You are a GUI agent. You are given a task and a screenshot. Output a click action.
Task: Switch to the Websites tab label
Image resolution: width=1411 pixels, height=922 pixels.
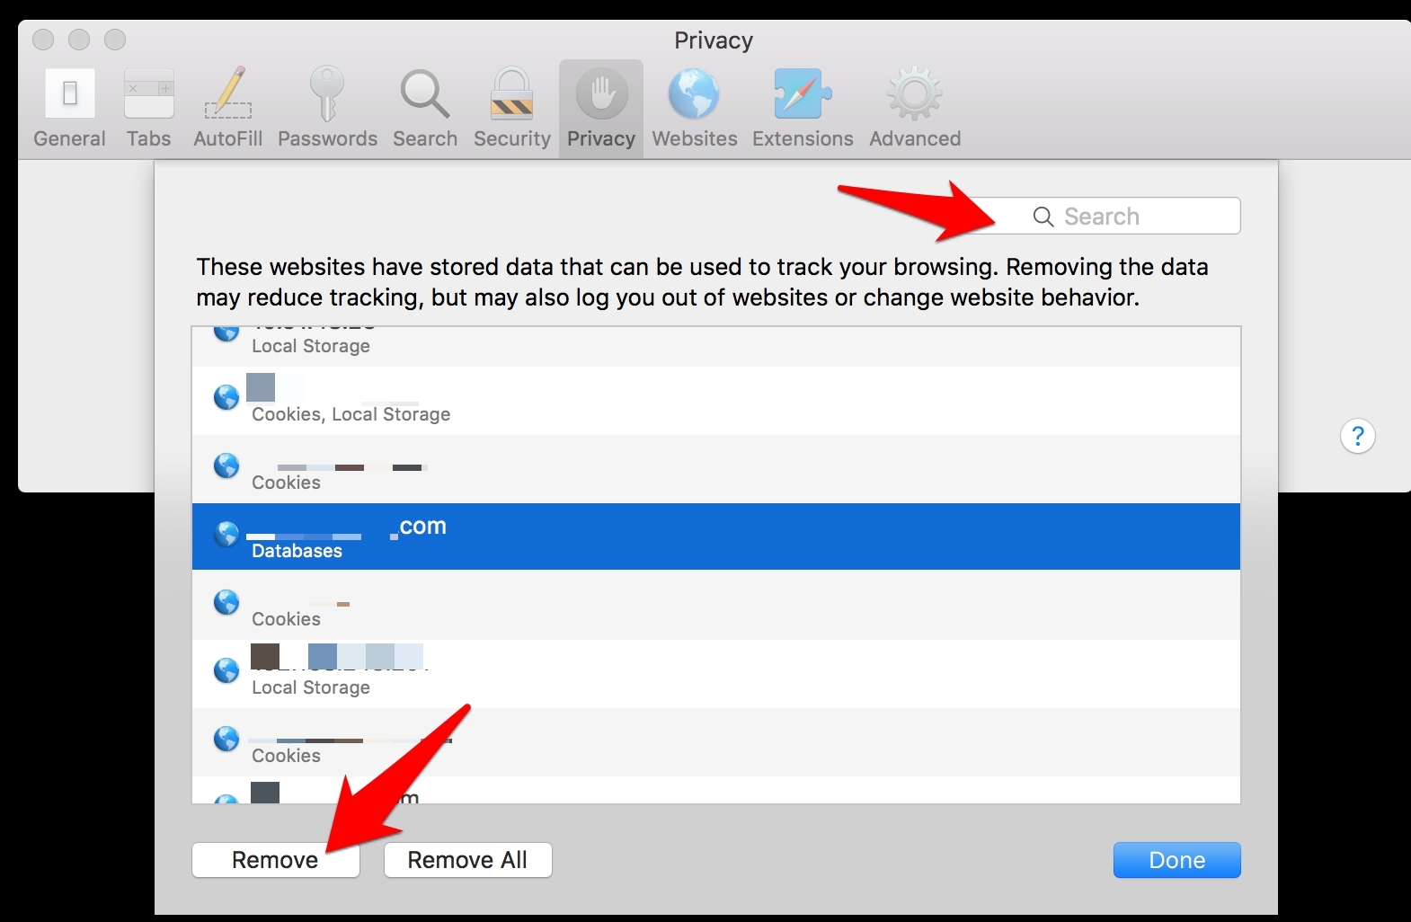pyautogui.click(x=694, y=138)
